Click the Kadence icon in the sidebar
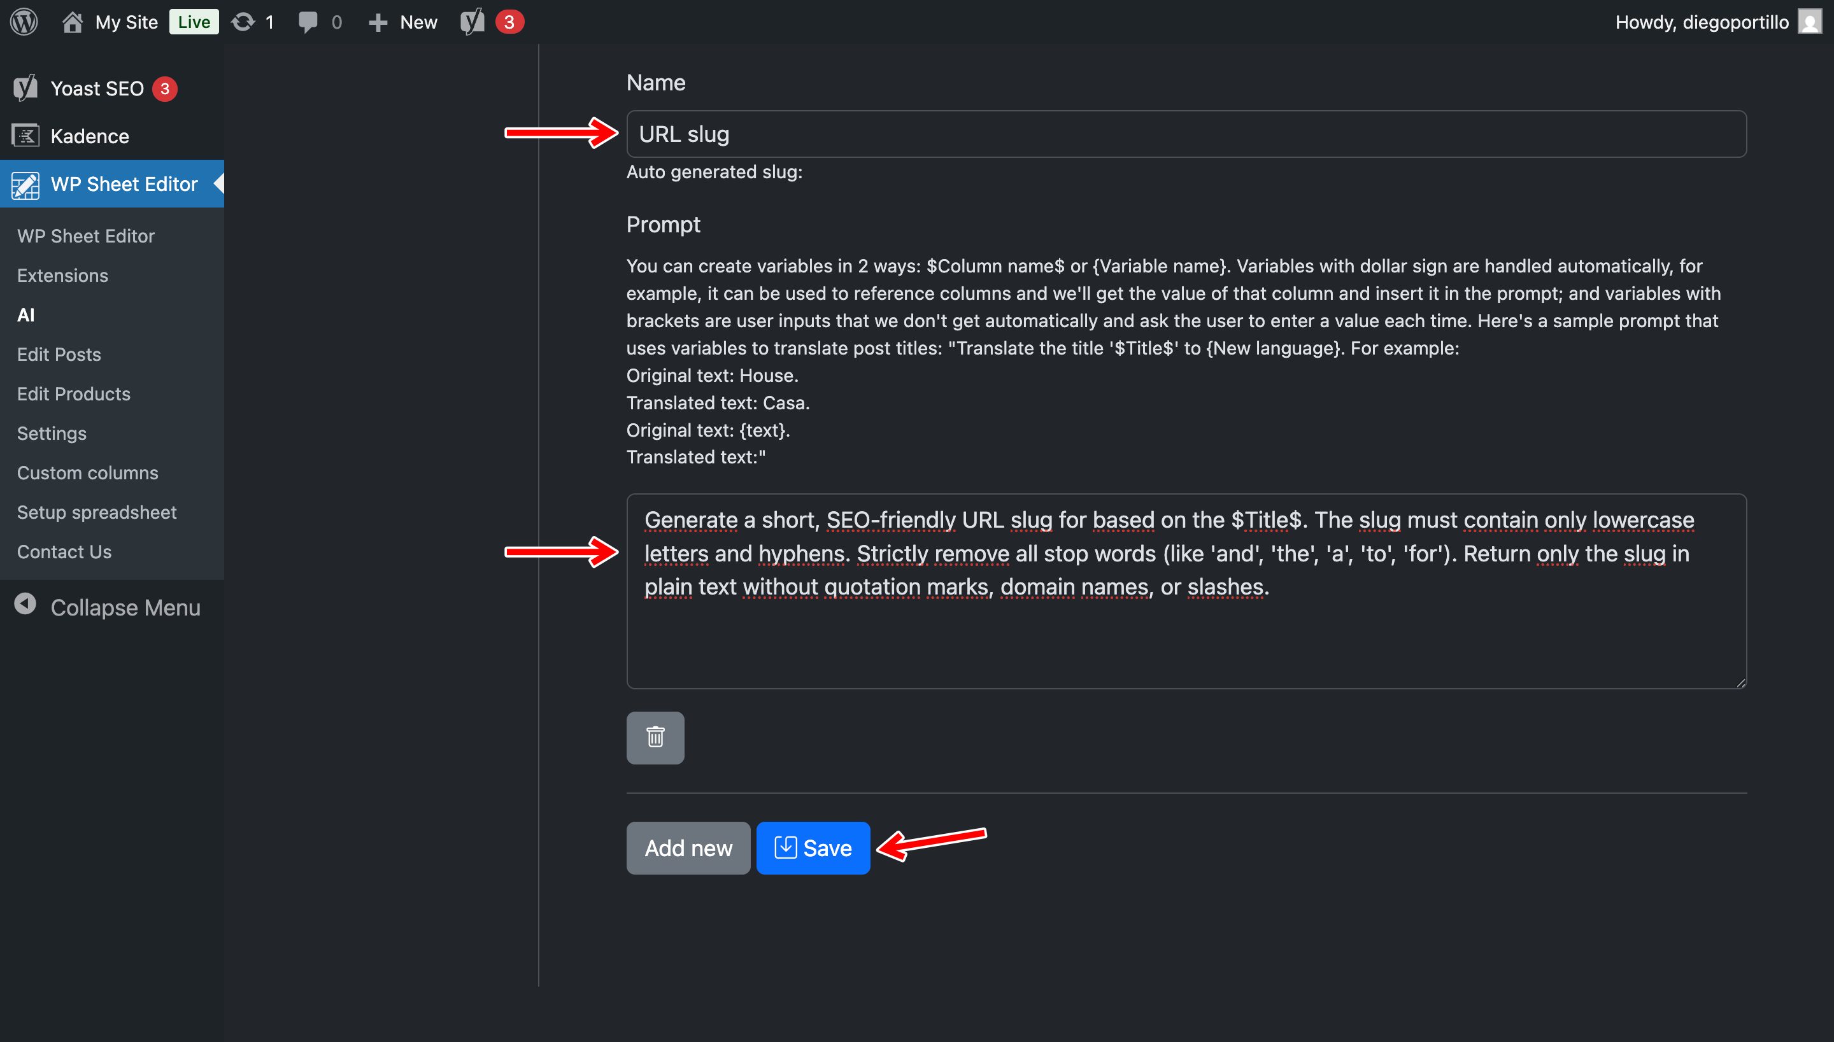1834x1042 pixels. pos(25,135)
